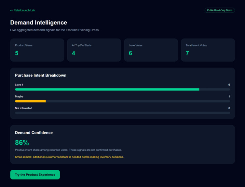Click the empty Not interested progress bar

pos(122,113)
